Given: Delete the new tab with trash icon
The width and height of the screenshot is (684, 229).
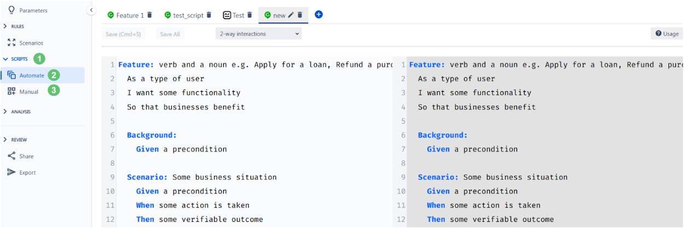Looking at the screenshot, I should 300,15.
